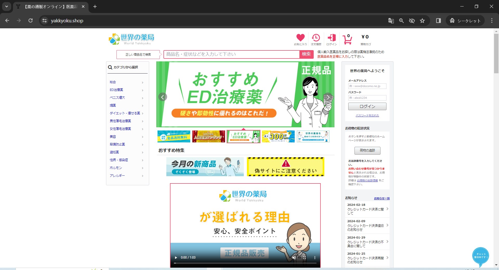Open Chrome three-dot menu
Image resolution: width=499 pixels, height=270 pixels.
tap(492, 21)
